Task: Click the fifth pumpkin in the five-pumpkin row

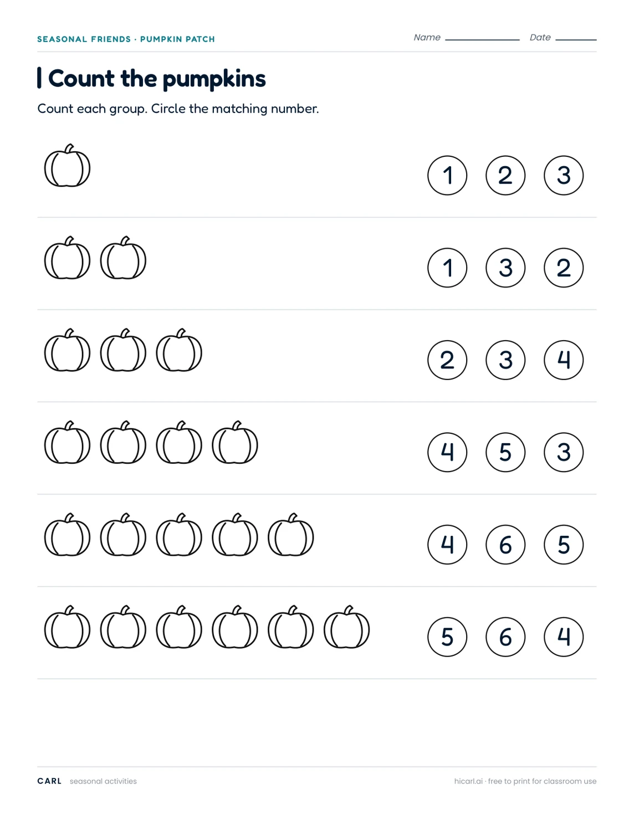Action: point(291,535)
